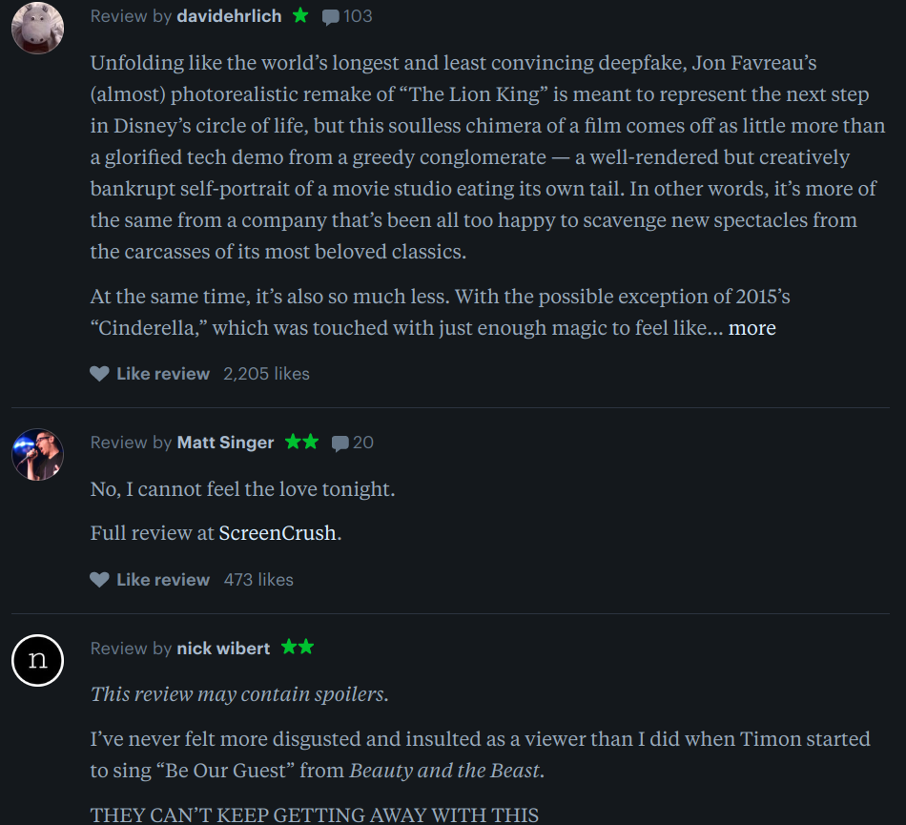Open the nick wibert username link

coord(223,649)
